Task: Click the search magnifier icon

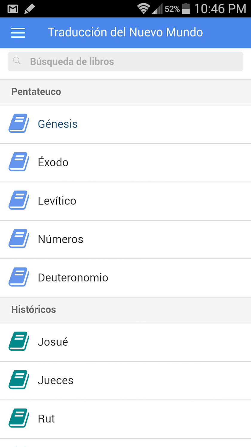Action: point(17,61)
